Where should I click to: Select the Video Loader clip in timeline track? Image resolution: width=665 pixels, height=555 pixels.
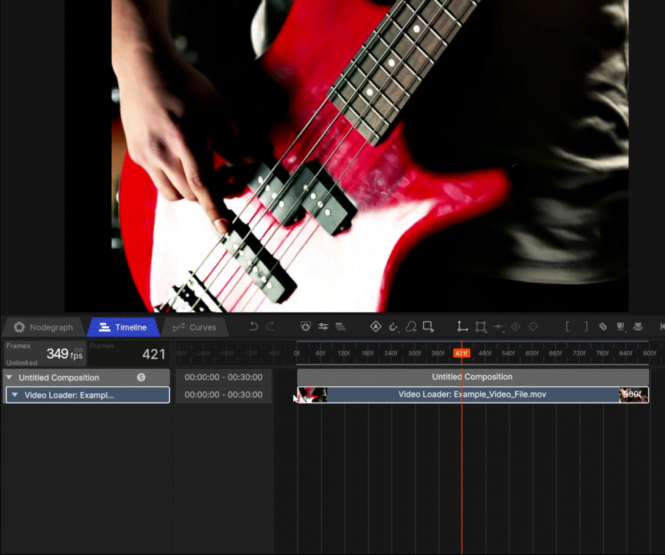click(x=472, y=395)
